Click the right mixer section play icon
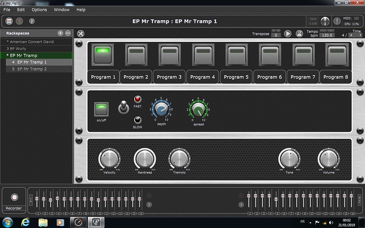 pyautogui.click(x=241, y=205)
